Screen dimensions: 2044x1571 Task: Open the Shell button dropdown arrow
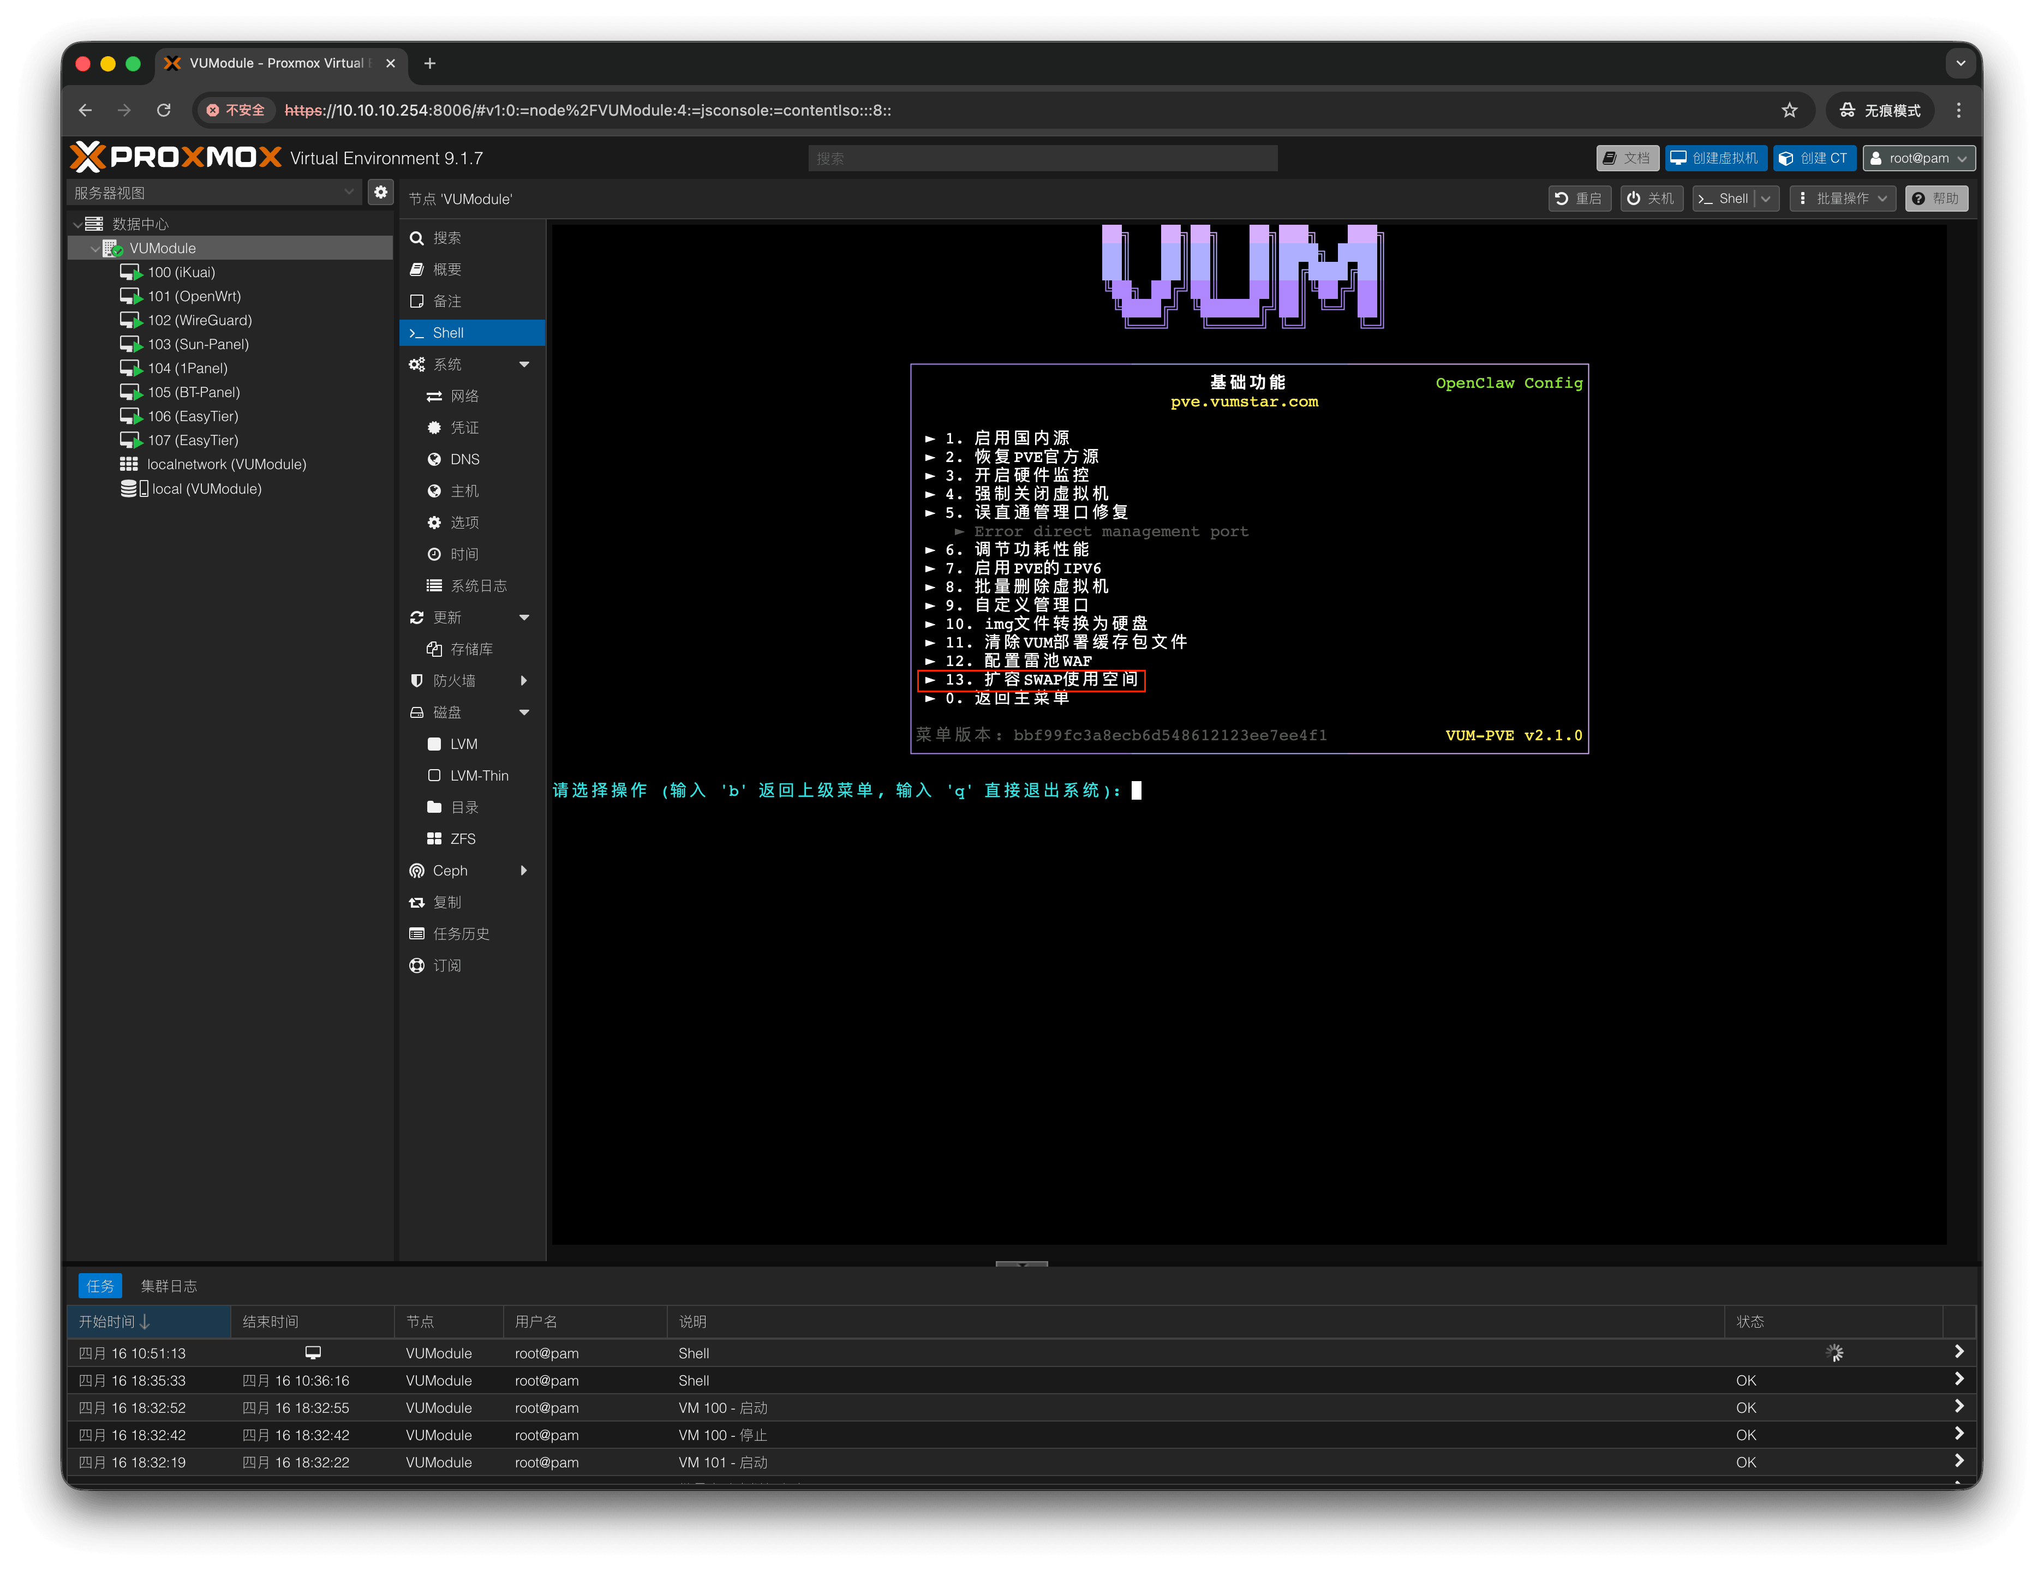(1766, 198)
